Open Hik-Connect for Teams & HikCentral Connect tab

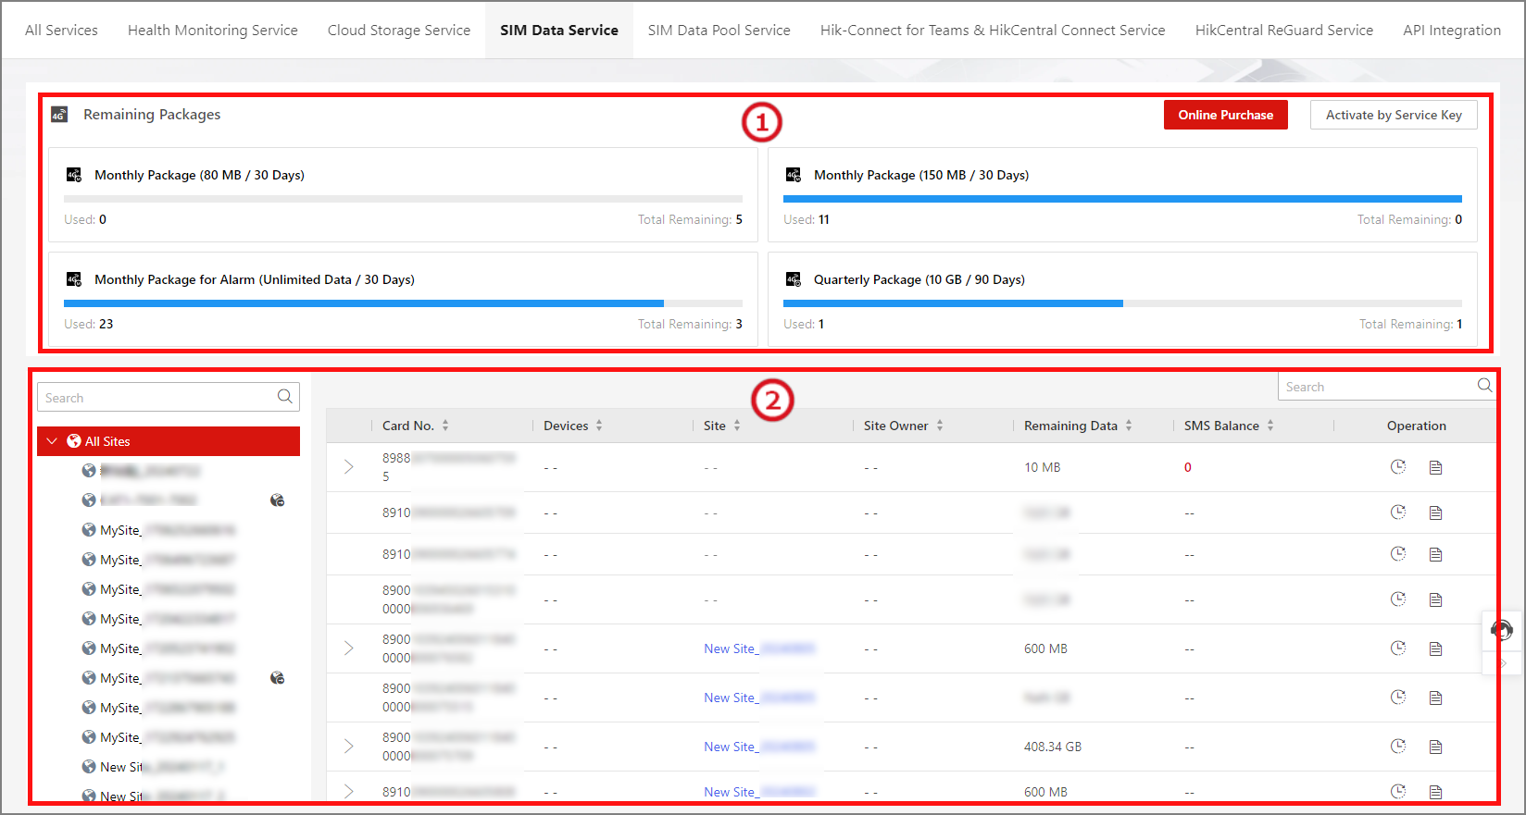[x=993, y=30]
